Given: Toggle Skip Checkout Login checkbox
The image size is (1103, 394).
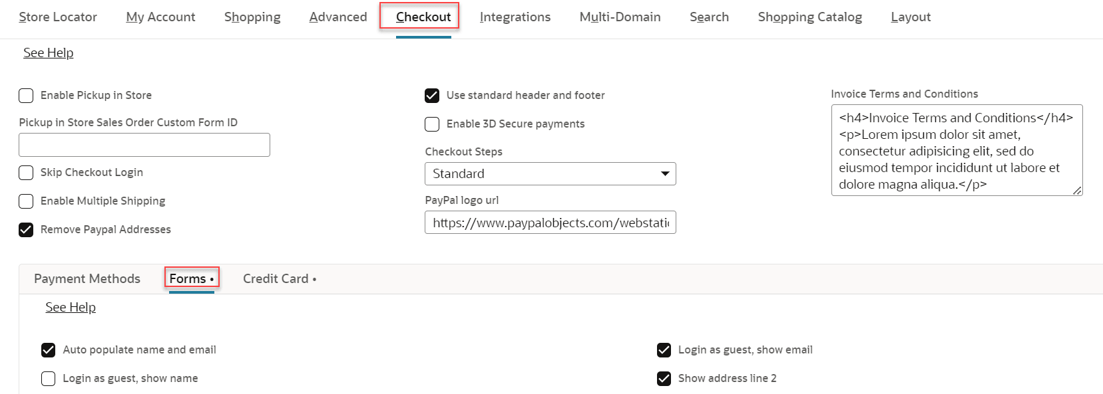Looking at the screenshot, I should (x=26, y=173).
